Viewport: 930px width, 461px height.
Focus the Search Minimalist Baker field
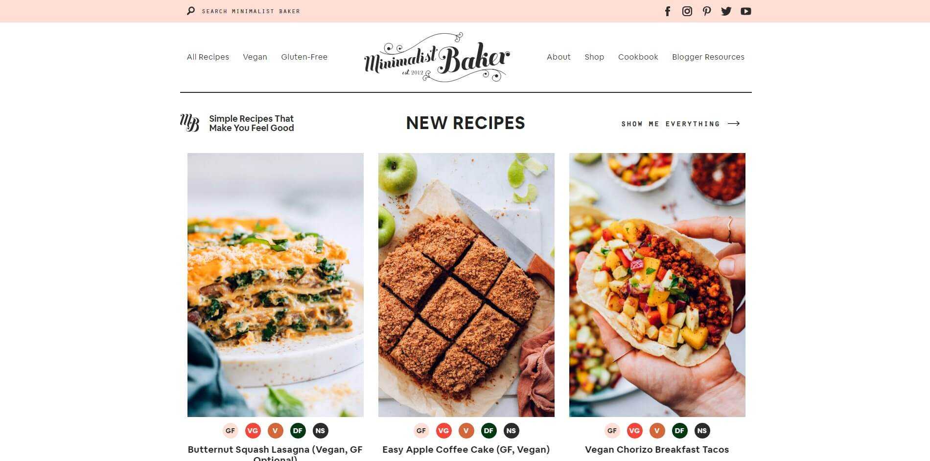point(251,11)
